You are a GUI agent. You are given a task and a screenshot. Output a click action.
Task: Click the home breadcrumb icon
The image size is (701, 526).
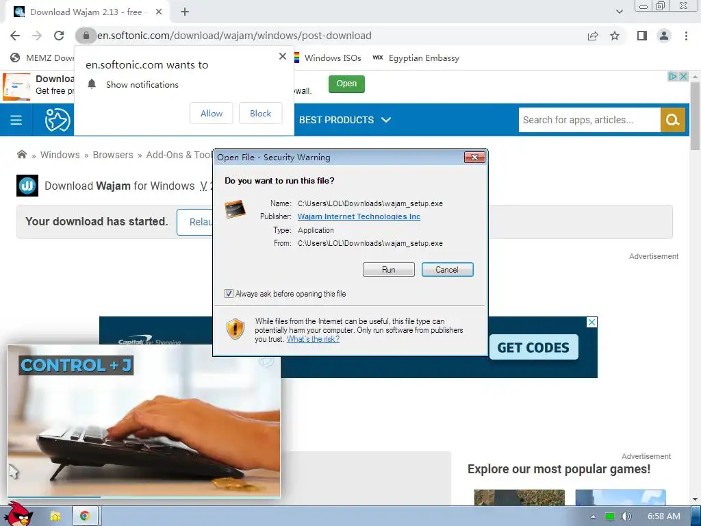pos(21,155)
